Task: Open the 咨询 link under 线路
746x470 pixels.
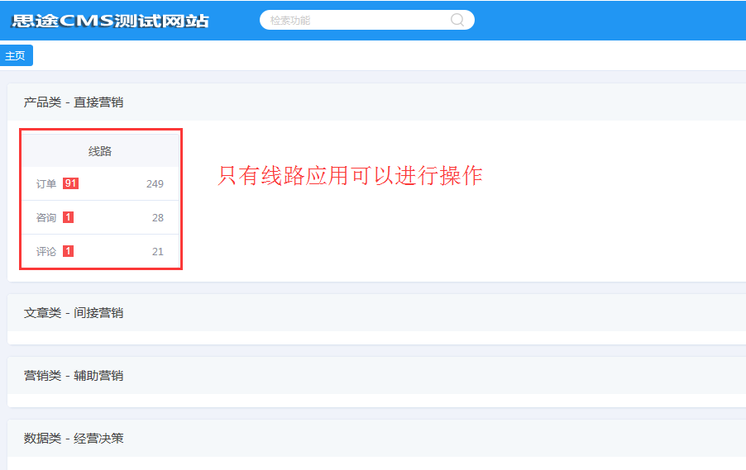Action: [x=46, y=217]
